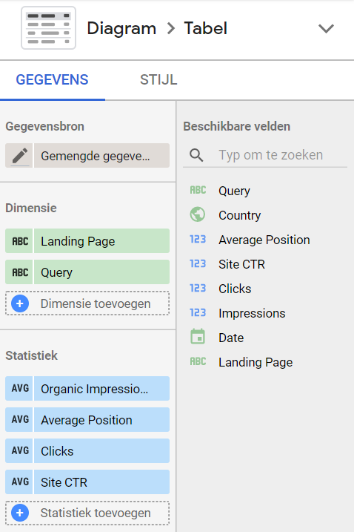Select the GEGEVENS tab

(x=52, y=80)
